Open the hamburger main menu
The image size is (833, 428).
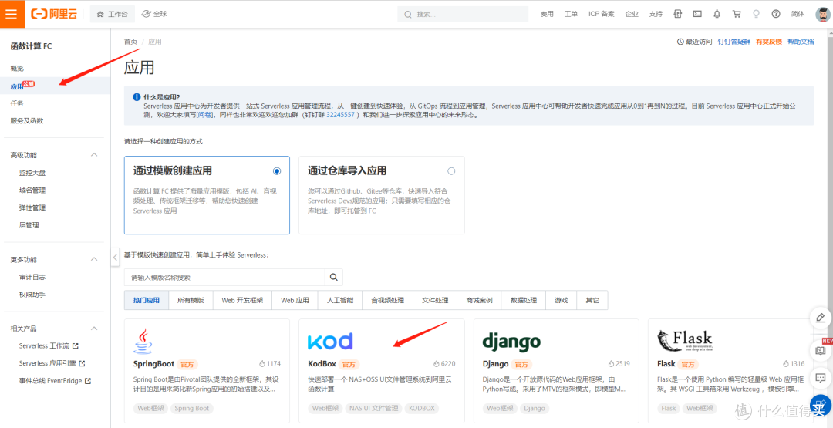click(12, 14)
